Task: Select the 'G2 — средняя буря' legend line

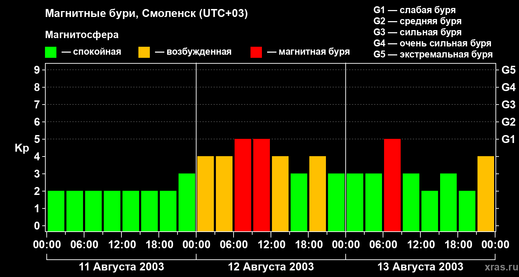Action: [x=418, y=21]
